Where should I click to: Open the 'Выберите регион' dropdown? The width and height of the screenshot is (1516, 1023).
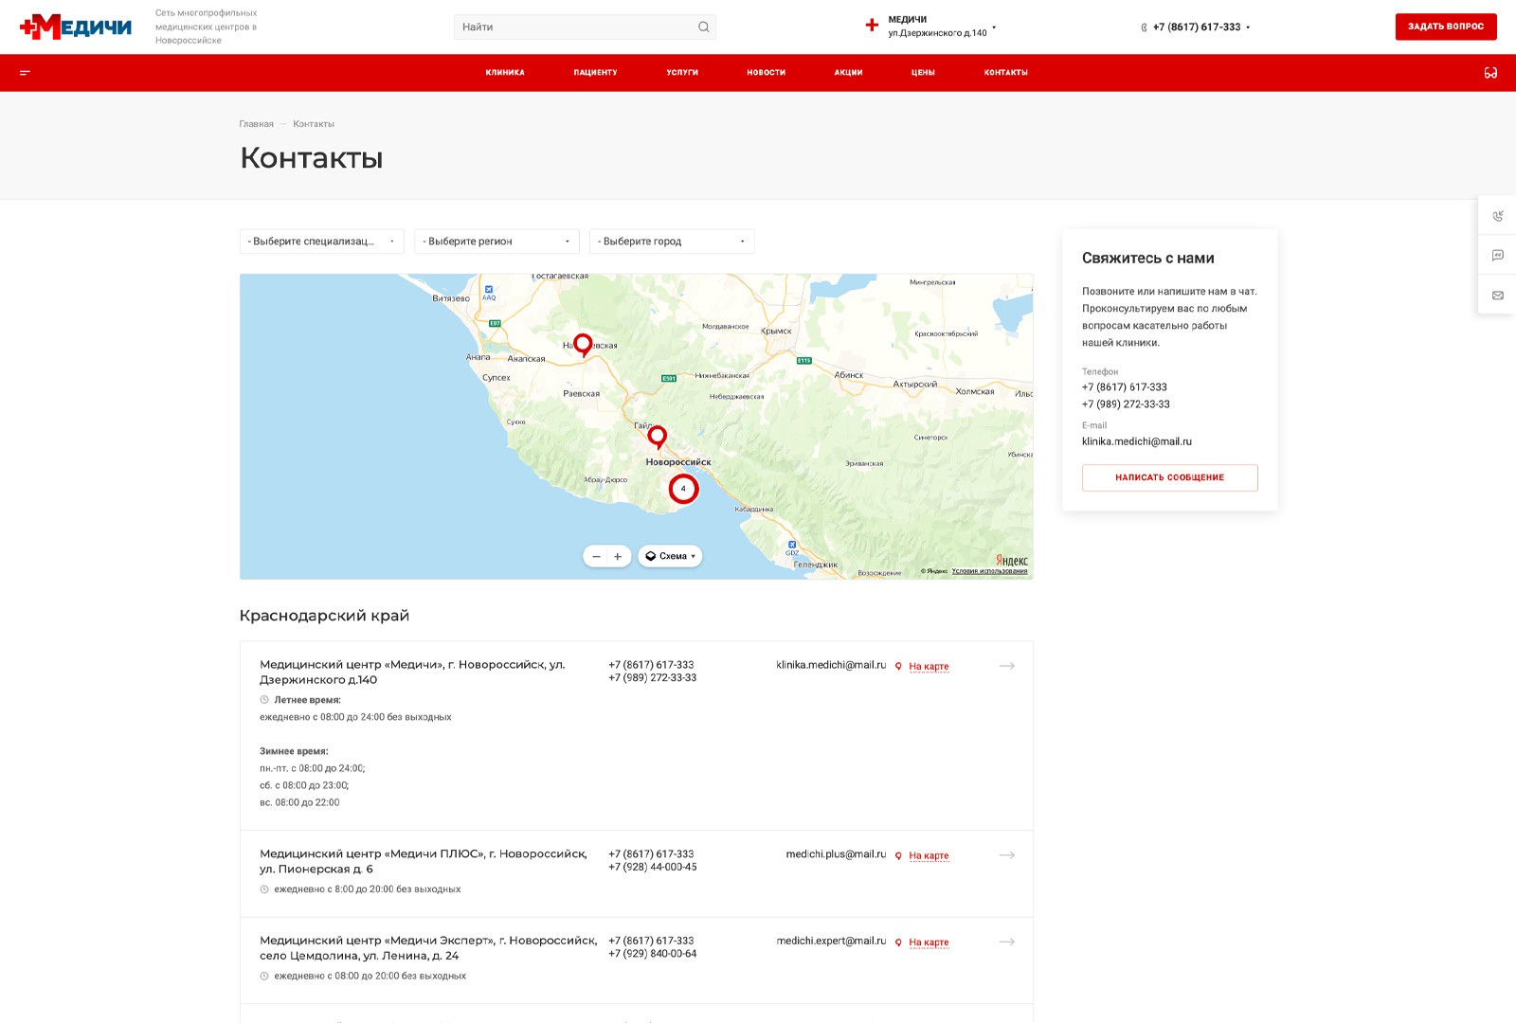click(496, 242)
